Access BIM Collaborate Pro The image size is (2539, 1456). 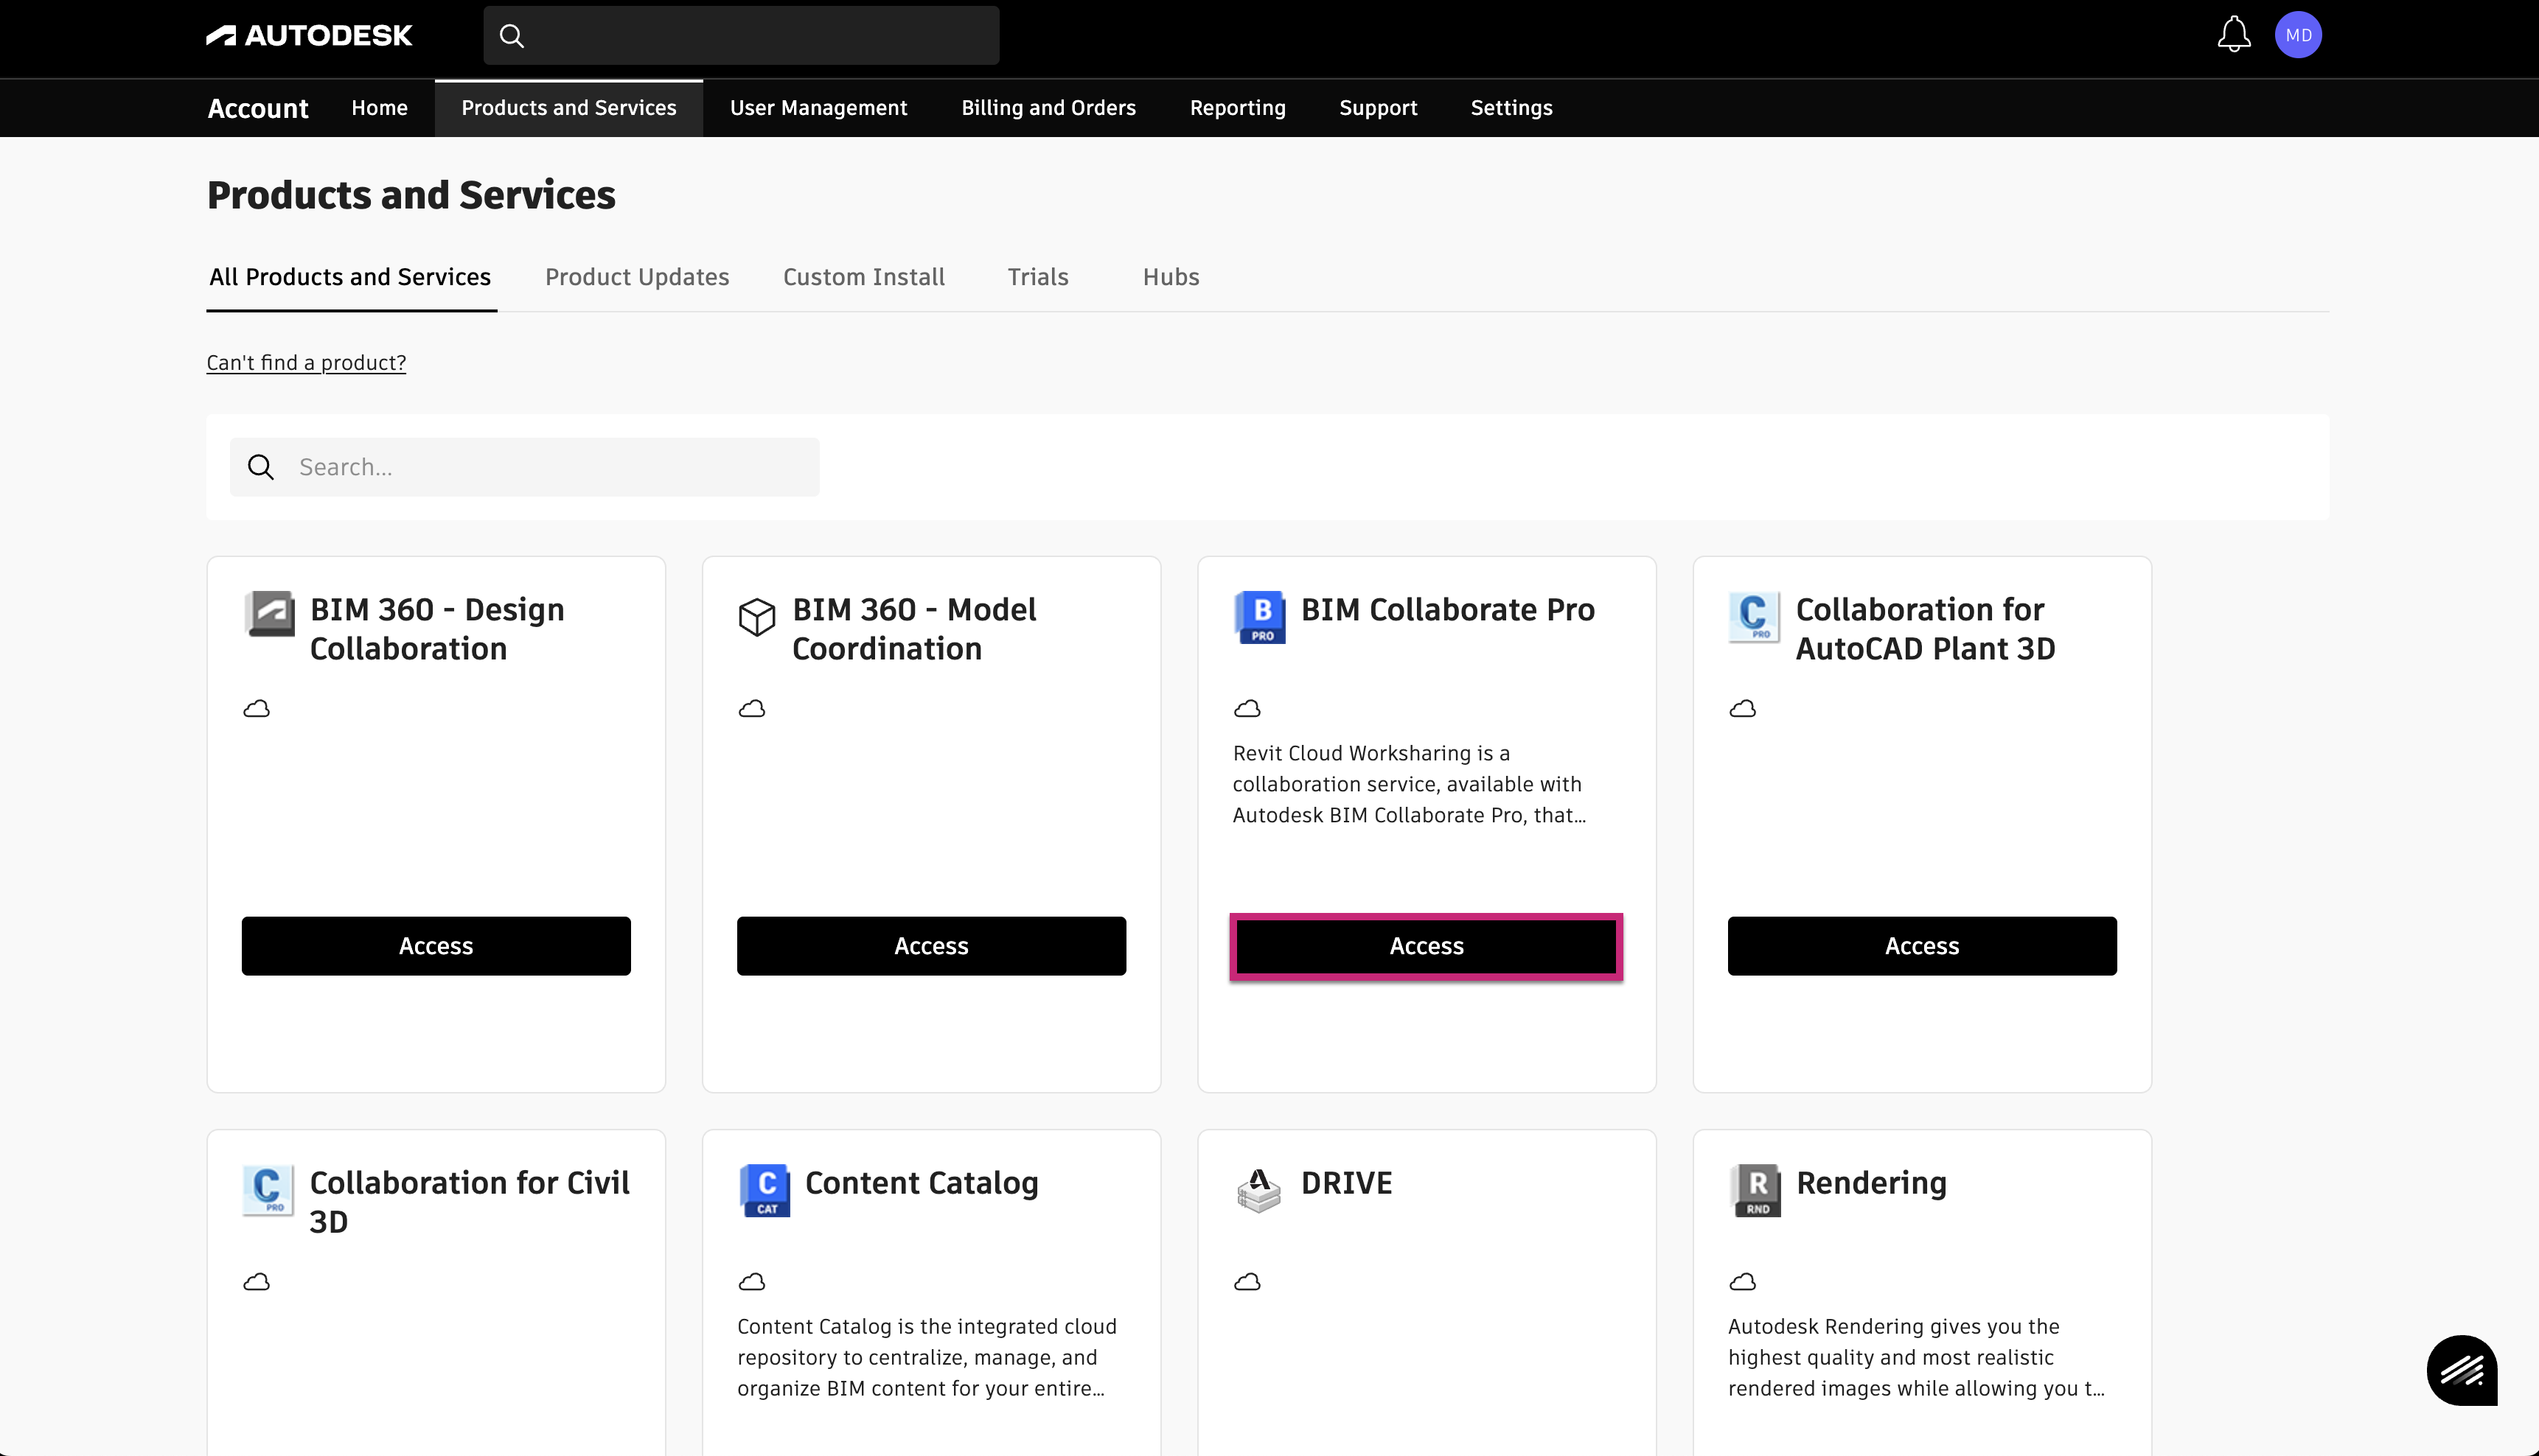click(x=1426, y=946)
